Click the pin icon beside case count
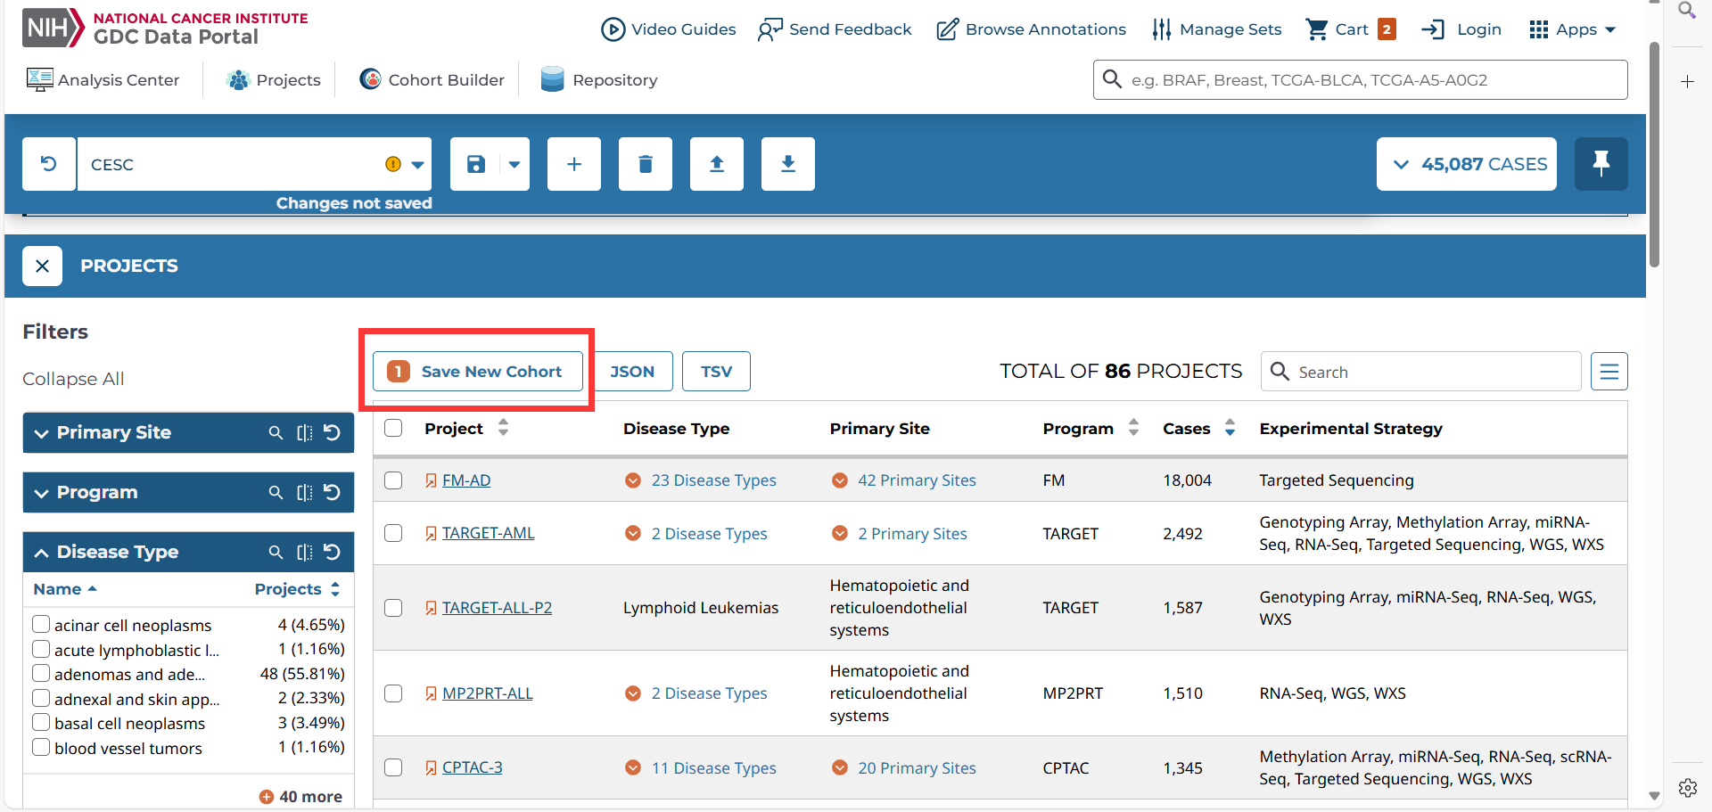Viewport: 1712px width, 812px height. [x=1601, y=164]
